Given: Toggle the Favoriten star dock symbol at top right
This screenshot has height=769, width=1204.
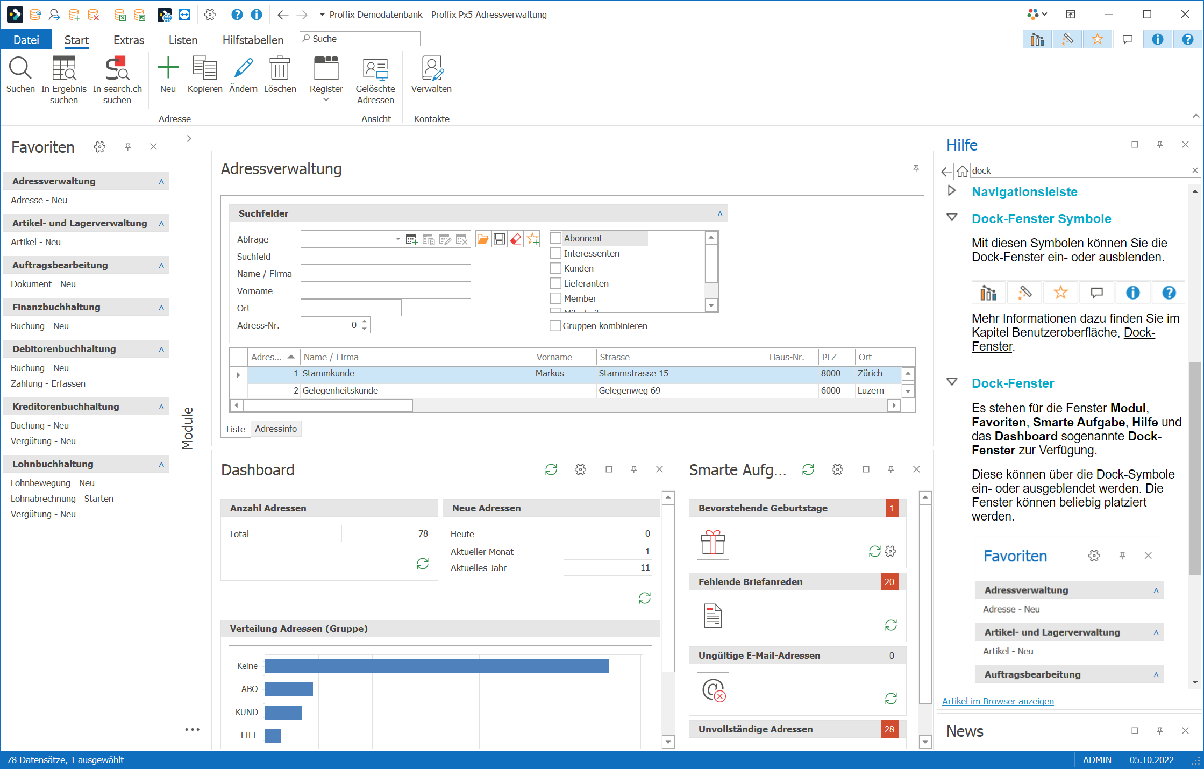Looking at the screenshot, I should click(x=1097, y=39).
